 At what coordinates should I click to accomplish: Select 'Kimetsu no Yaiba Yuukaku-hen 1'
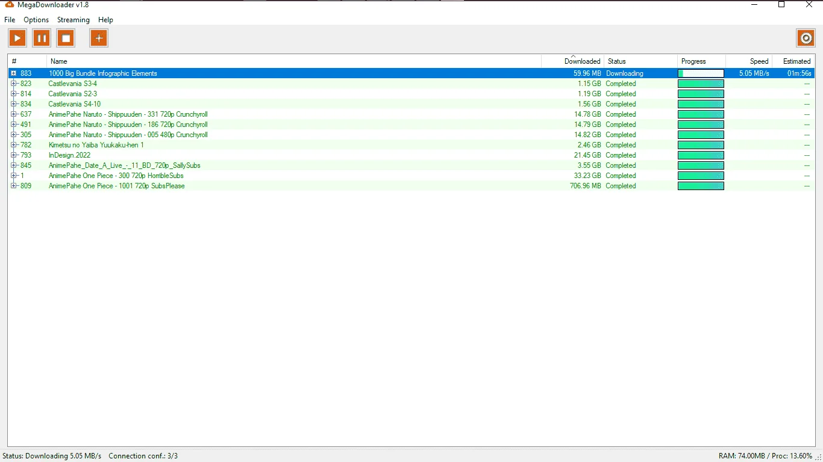coord(96,145)
